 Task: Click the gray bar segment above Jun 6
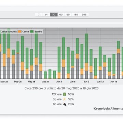click(x=73, y=73)
